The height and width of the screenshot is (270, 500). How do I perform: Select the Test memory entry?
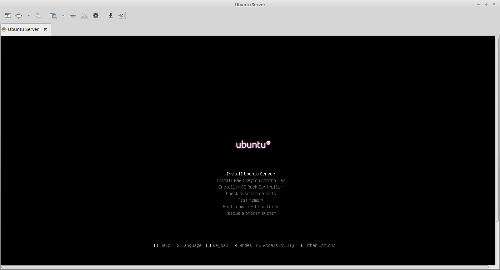(x=251, y=200)
